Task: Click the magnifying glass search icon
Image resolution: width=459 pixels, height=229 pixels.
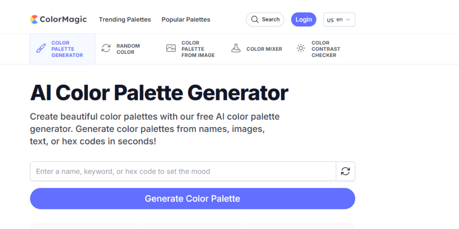Action: point(255,19)
